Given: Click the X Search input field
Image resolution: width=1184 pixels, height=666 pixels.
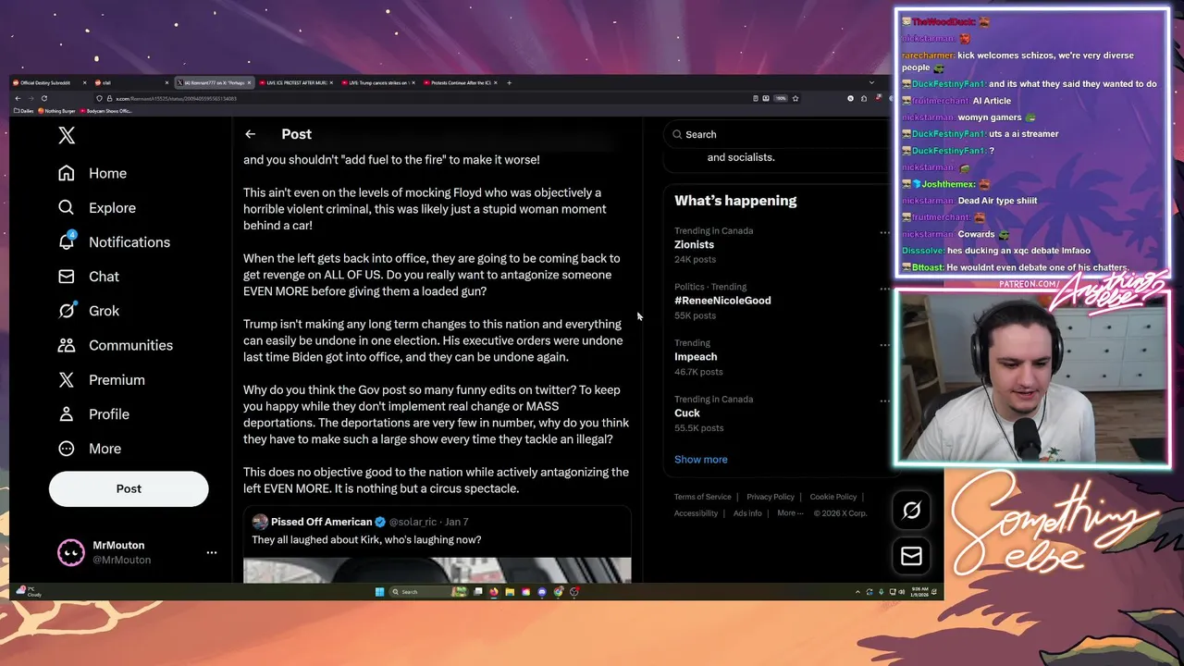Looking at the screenshot, I should coord(775,134).
